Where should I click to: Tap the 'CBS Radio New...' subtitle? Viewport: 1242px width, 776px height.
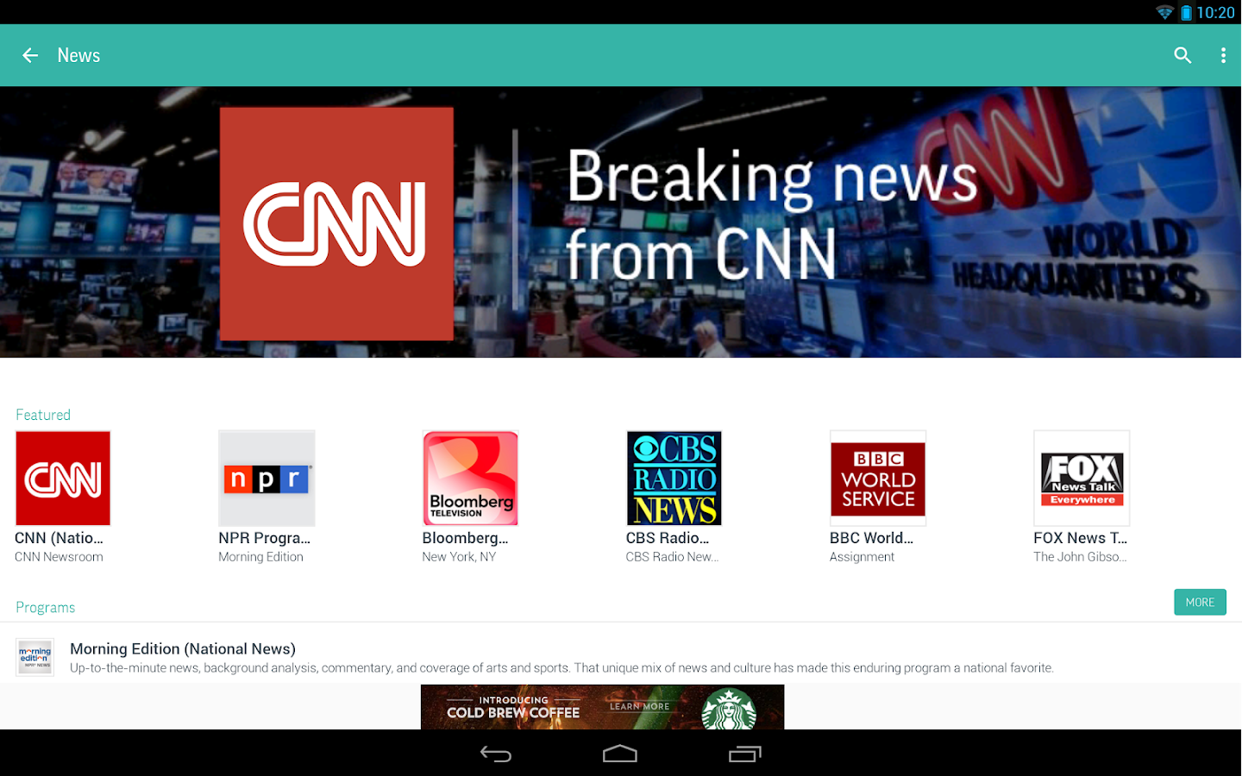[672, 557]
